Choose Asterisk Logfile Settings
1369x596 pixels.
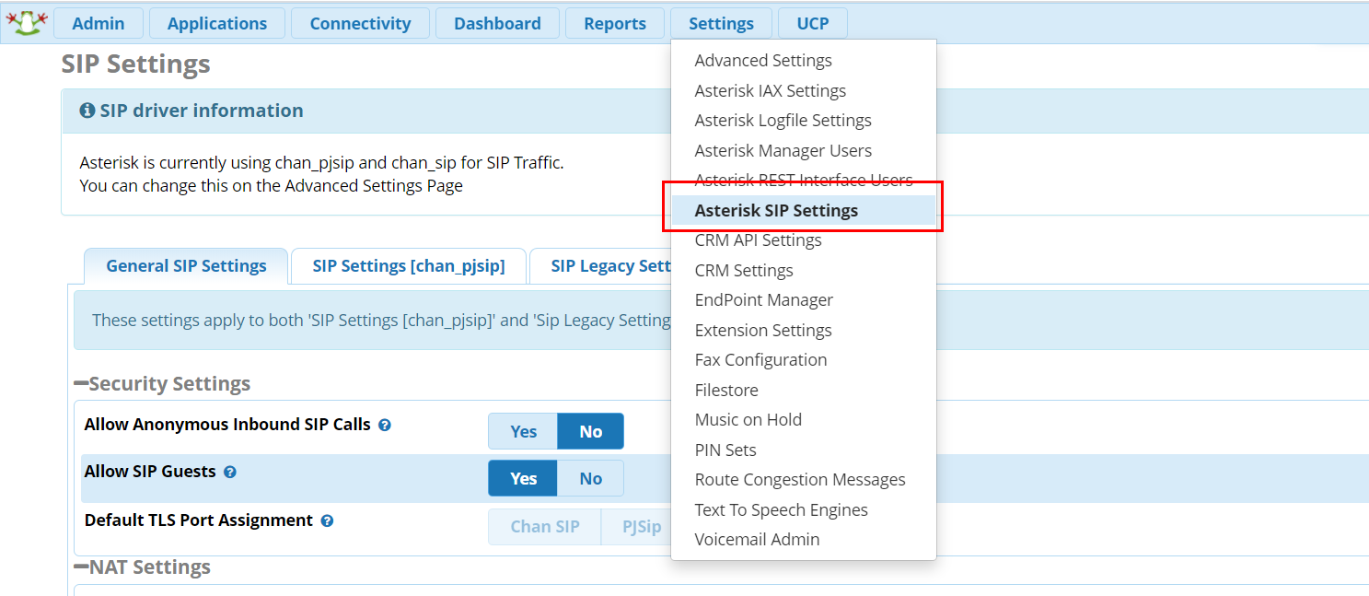tap(803, 121)
